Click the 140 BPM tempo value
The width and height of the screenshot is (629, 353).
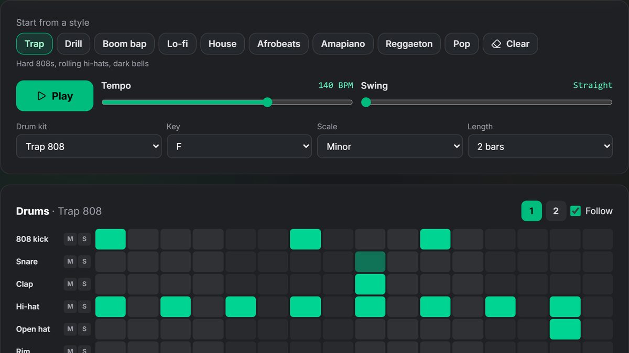coord(335,85)
